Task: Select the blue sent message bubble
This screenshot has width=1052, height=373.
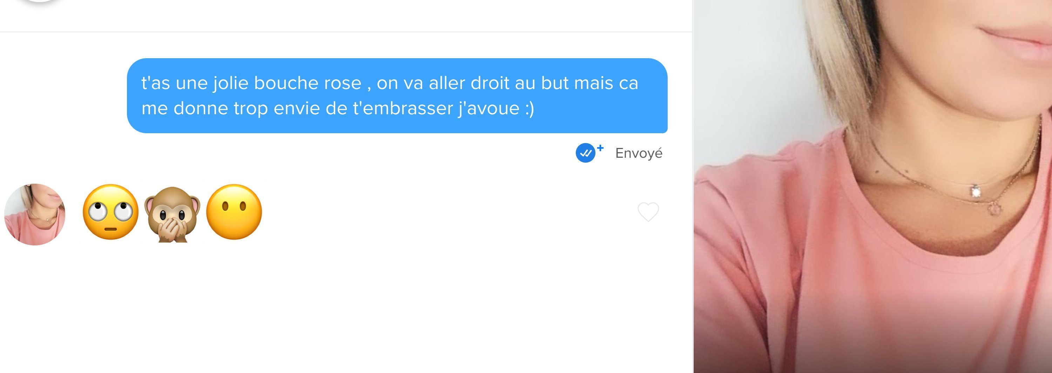Action: click(397, 95)
